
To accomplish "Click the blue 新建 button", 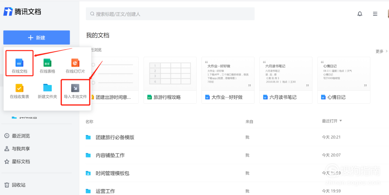I will pos(36,38).
